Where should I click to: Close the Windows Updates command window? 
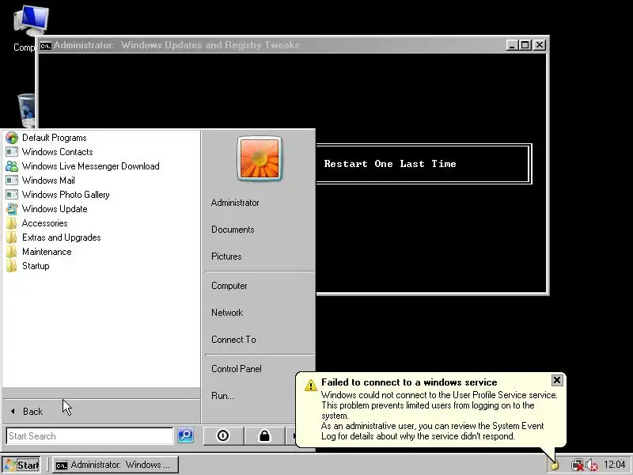[x=540, y=45]
